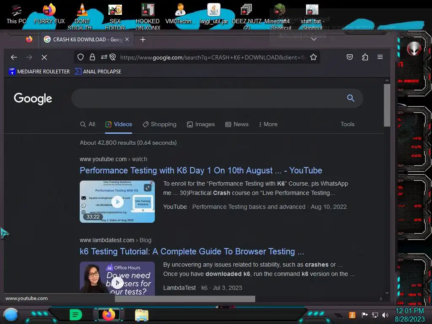Click the browser back arrow
Viewport: 432px width, 324px height.
coord(14,57)
